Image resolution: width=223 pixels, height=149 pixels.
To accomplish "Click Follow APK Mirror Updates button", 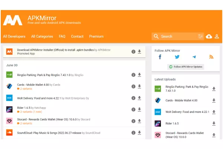I will click(185, 67).
